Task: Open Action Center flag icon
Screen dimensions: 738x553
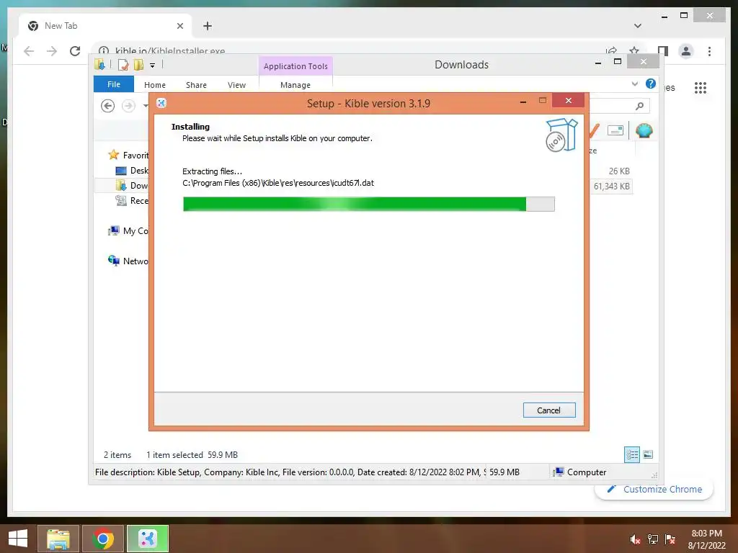Action: (670, 539)
